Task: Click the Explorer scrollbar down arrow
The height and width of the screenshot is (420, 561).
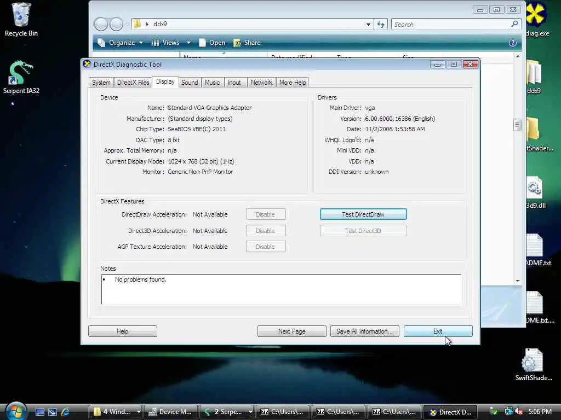Action: (x=517, y=281)
